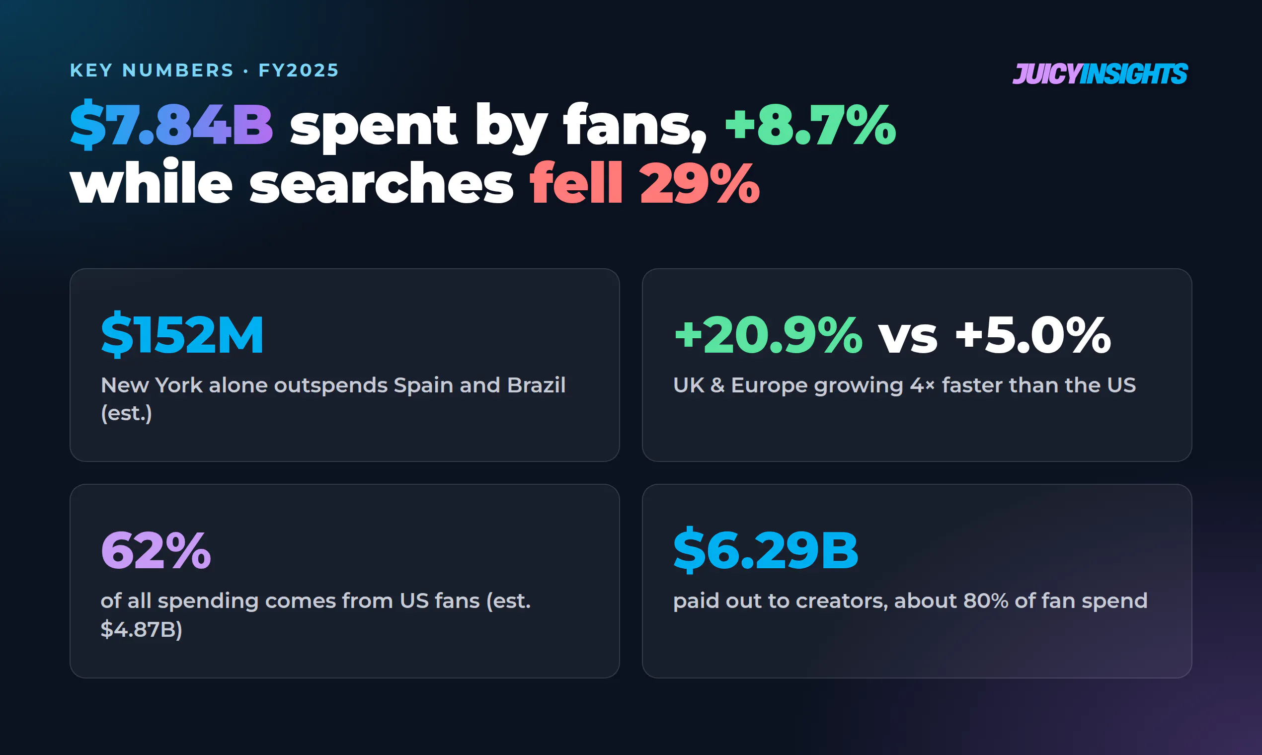Open the 62% US fans card

[x=344, y=581]
